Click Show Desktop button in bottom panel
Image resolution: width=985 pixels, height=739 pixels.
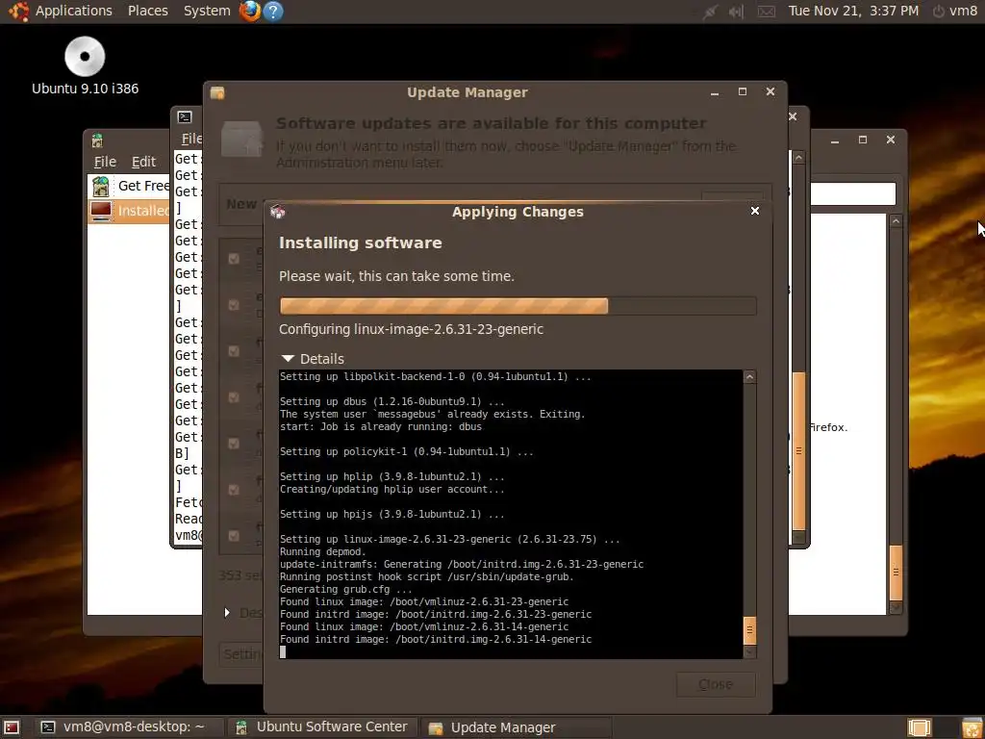[x=12, y=727]
